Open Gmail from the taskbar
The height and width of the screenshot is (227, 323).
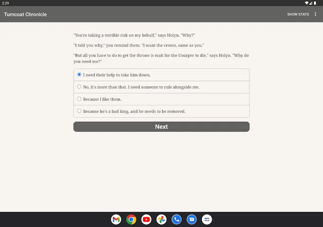[116, 219]
